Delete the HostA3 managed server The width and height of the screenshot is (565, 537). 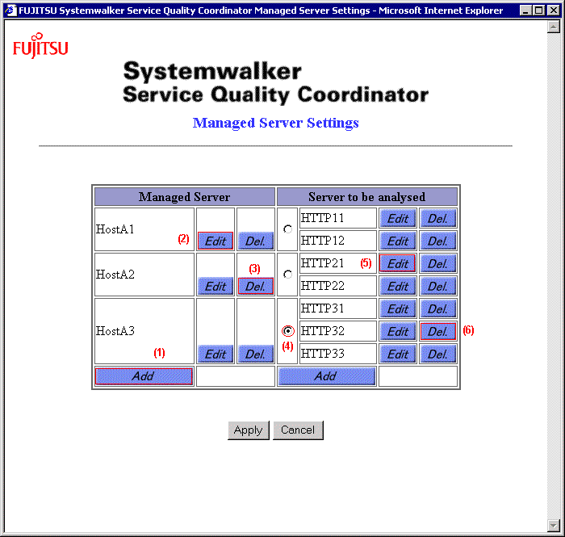(256, 354)
